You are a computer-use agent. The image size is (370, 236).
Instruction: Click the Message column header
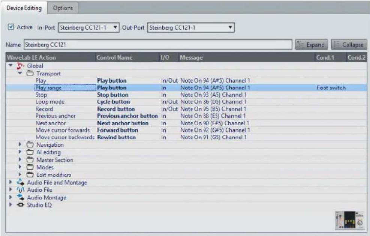246,57
